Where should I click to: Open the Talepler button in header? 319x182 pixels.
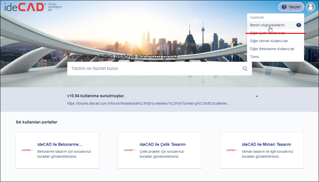click(x=291, y=7)
